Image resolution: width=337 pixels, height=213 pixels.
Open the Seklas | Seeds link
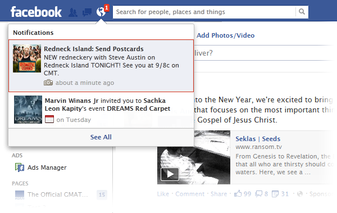(x=258, y=139)
